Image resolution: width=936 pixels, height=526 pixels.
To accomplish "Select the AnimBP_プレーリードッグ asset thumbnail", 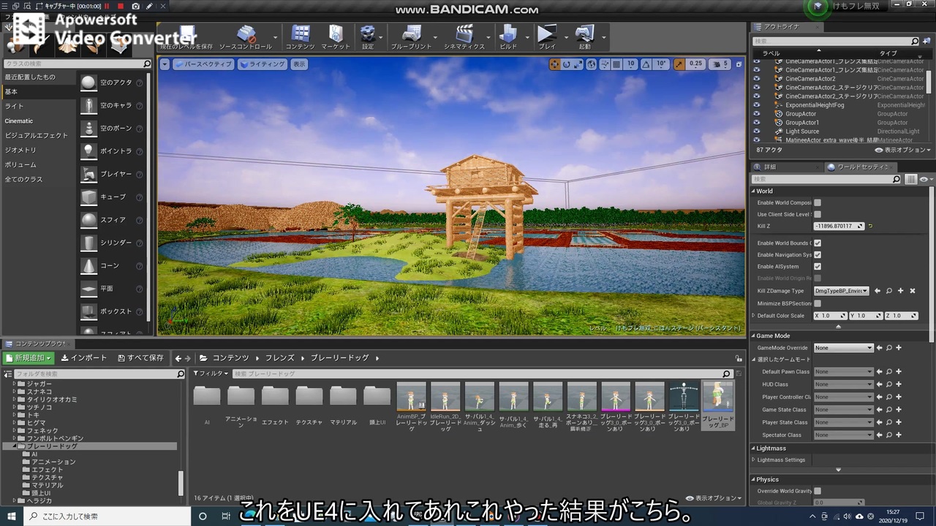I will coord(411,397).
